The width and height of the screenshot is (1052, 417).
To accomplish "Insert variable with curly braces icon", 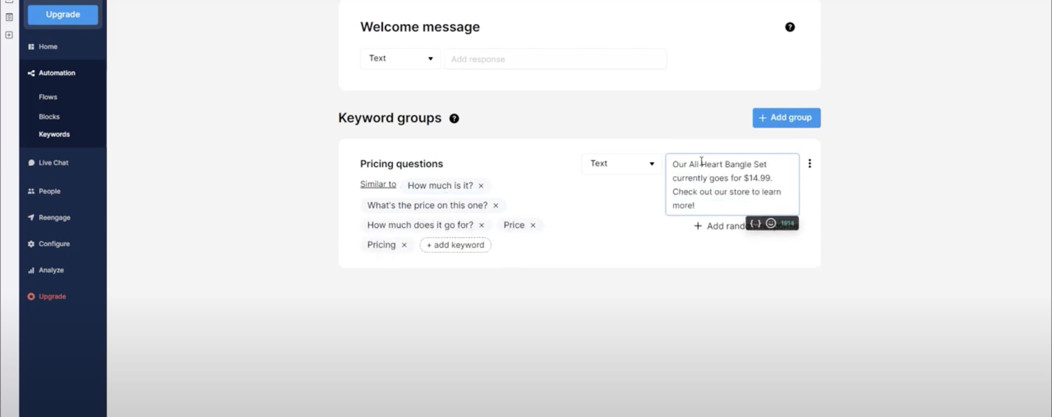I will (x=755, y=223).
